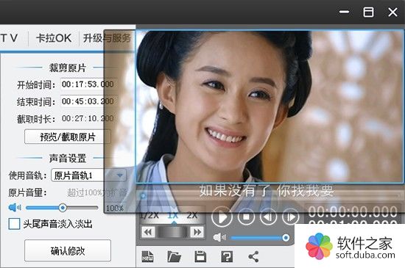
Task: Enable 头尾声音淡入淡出 checkbox
Action: (14, 224)
